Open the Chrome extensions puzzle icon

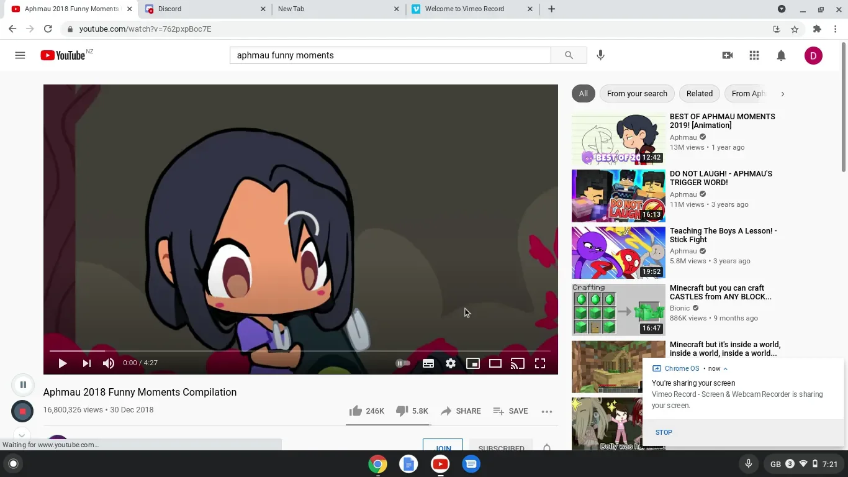tap(817, 29)
